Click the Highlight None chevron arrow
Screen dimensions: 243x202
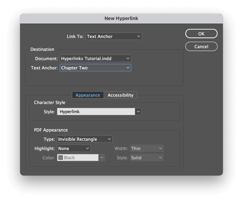pyautogui.click(x=87, y=148)
